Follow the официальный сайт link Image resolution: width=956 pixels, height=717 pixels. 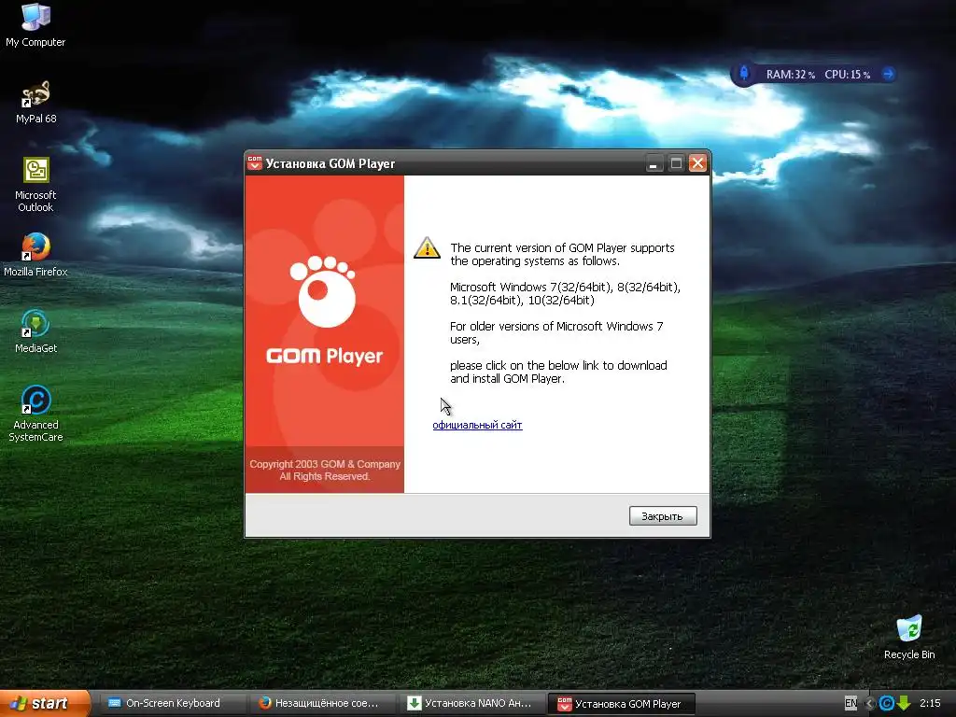click(477, 425)
